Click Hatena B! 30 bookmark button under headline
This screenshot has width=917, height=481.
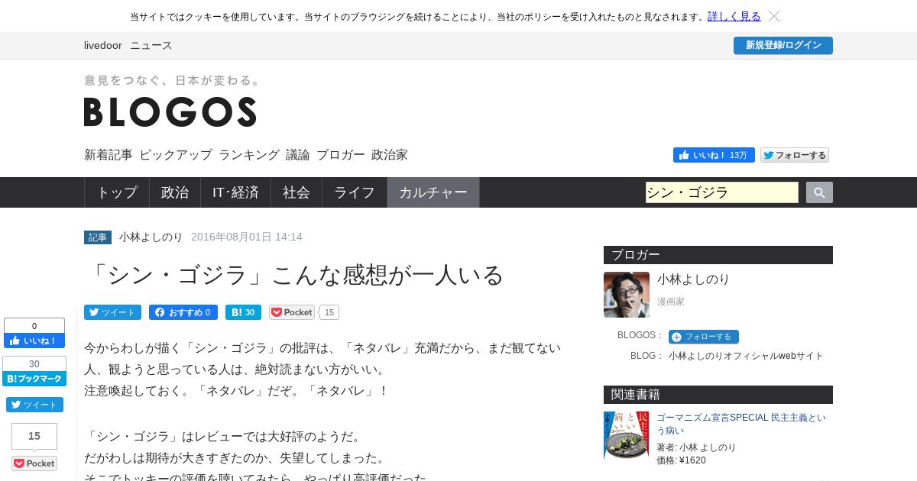pos(243,312)
